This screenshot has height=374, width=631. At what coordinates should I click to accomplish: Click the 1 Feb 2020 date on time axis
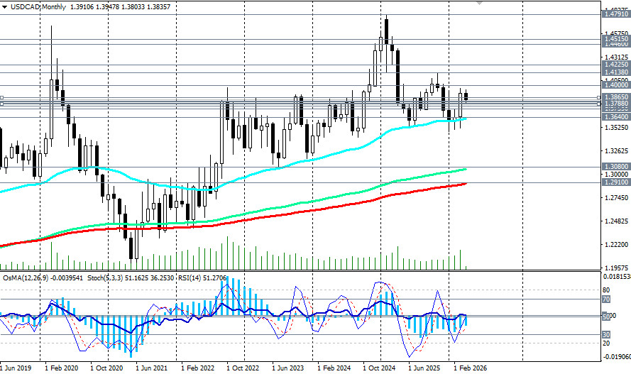tap(61, 369)
